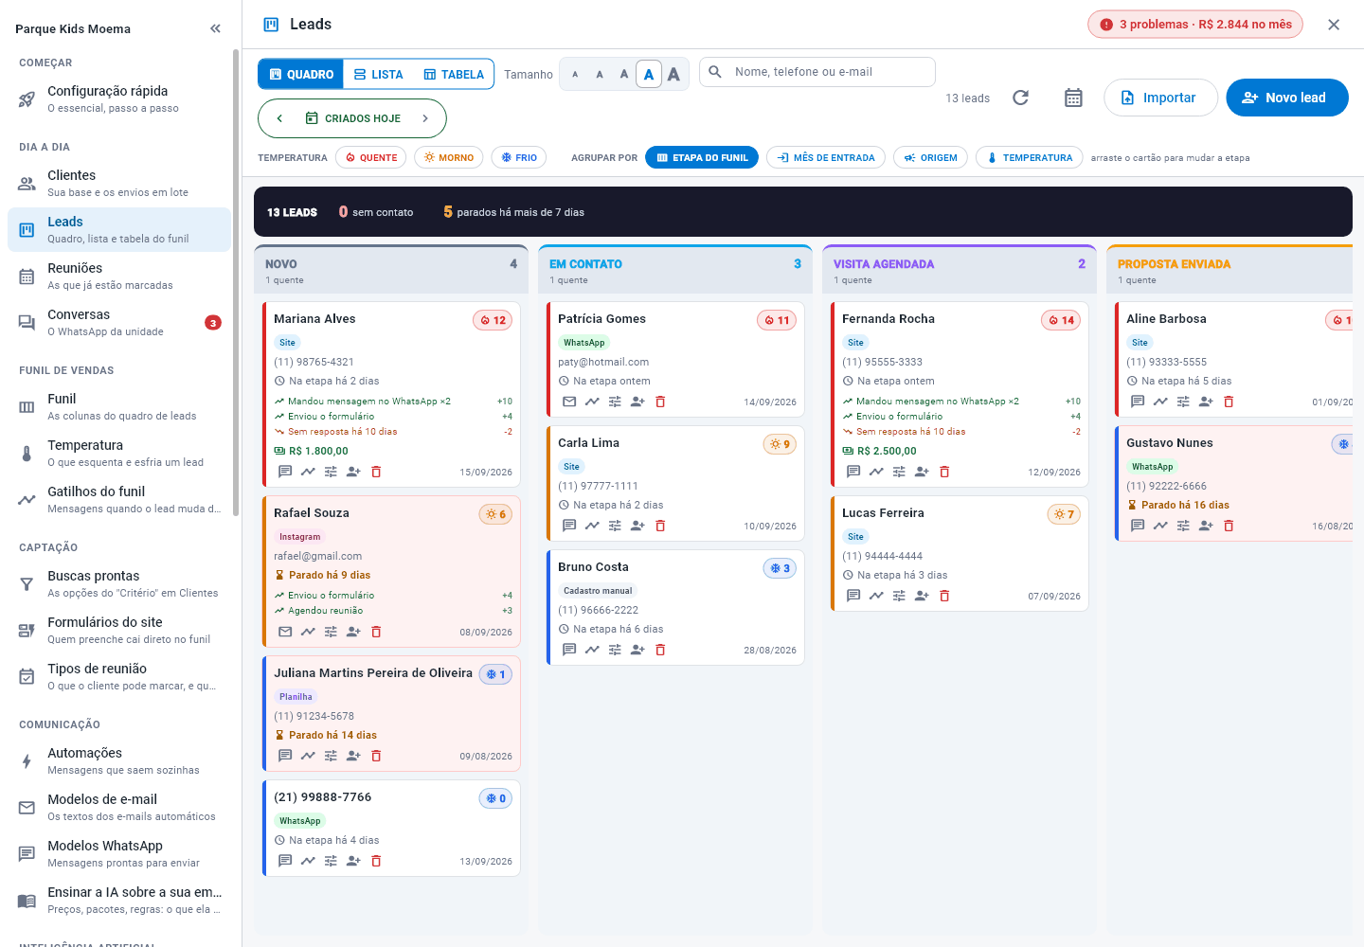Collapse the sidebar with double chevron

pos(215,28)
